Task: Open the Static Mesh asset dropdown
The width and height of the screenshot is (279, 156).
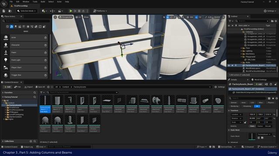Action: [x=264, y=134]
